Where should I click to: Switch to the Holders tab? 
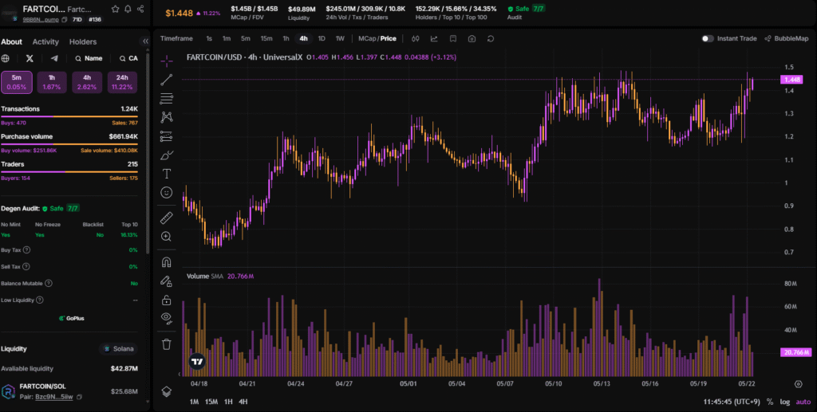[x=83, y=42]
